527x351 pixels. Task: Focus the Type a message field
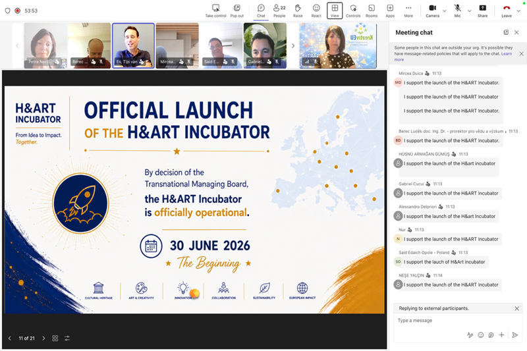coord(458,321)
